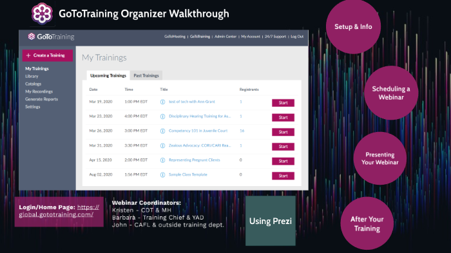This screenshot has width=451, height=253.
Task: Click Webinar Coordinators heading text
Action: click(146, 203)
